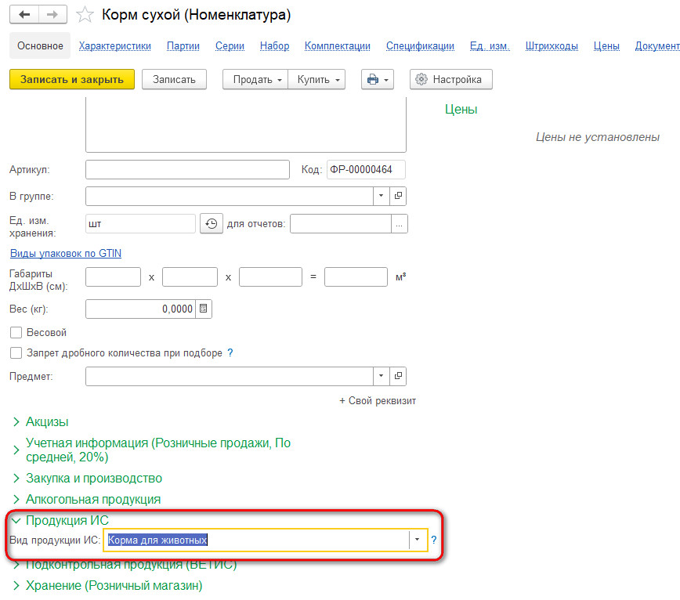
Task: Click help question mark for Вид продукции ИС
Action: coord(434,540)
